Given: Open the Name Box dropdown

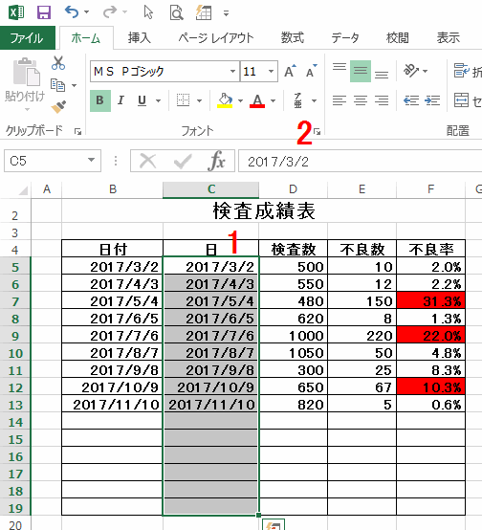Looking at the screenshot, I should click(x=91, y=160).
